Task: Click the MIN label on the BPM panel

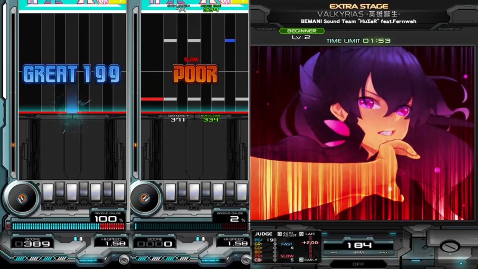Action: pos(333,253)
